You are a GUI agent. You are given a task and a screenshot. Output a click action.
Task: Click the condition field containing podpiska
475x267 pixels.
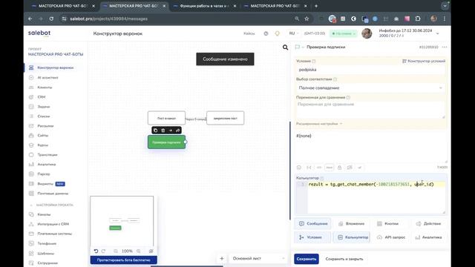pyautogui.click(x=370, y=70)
